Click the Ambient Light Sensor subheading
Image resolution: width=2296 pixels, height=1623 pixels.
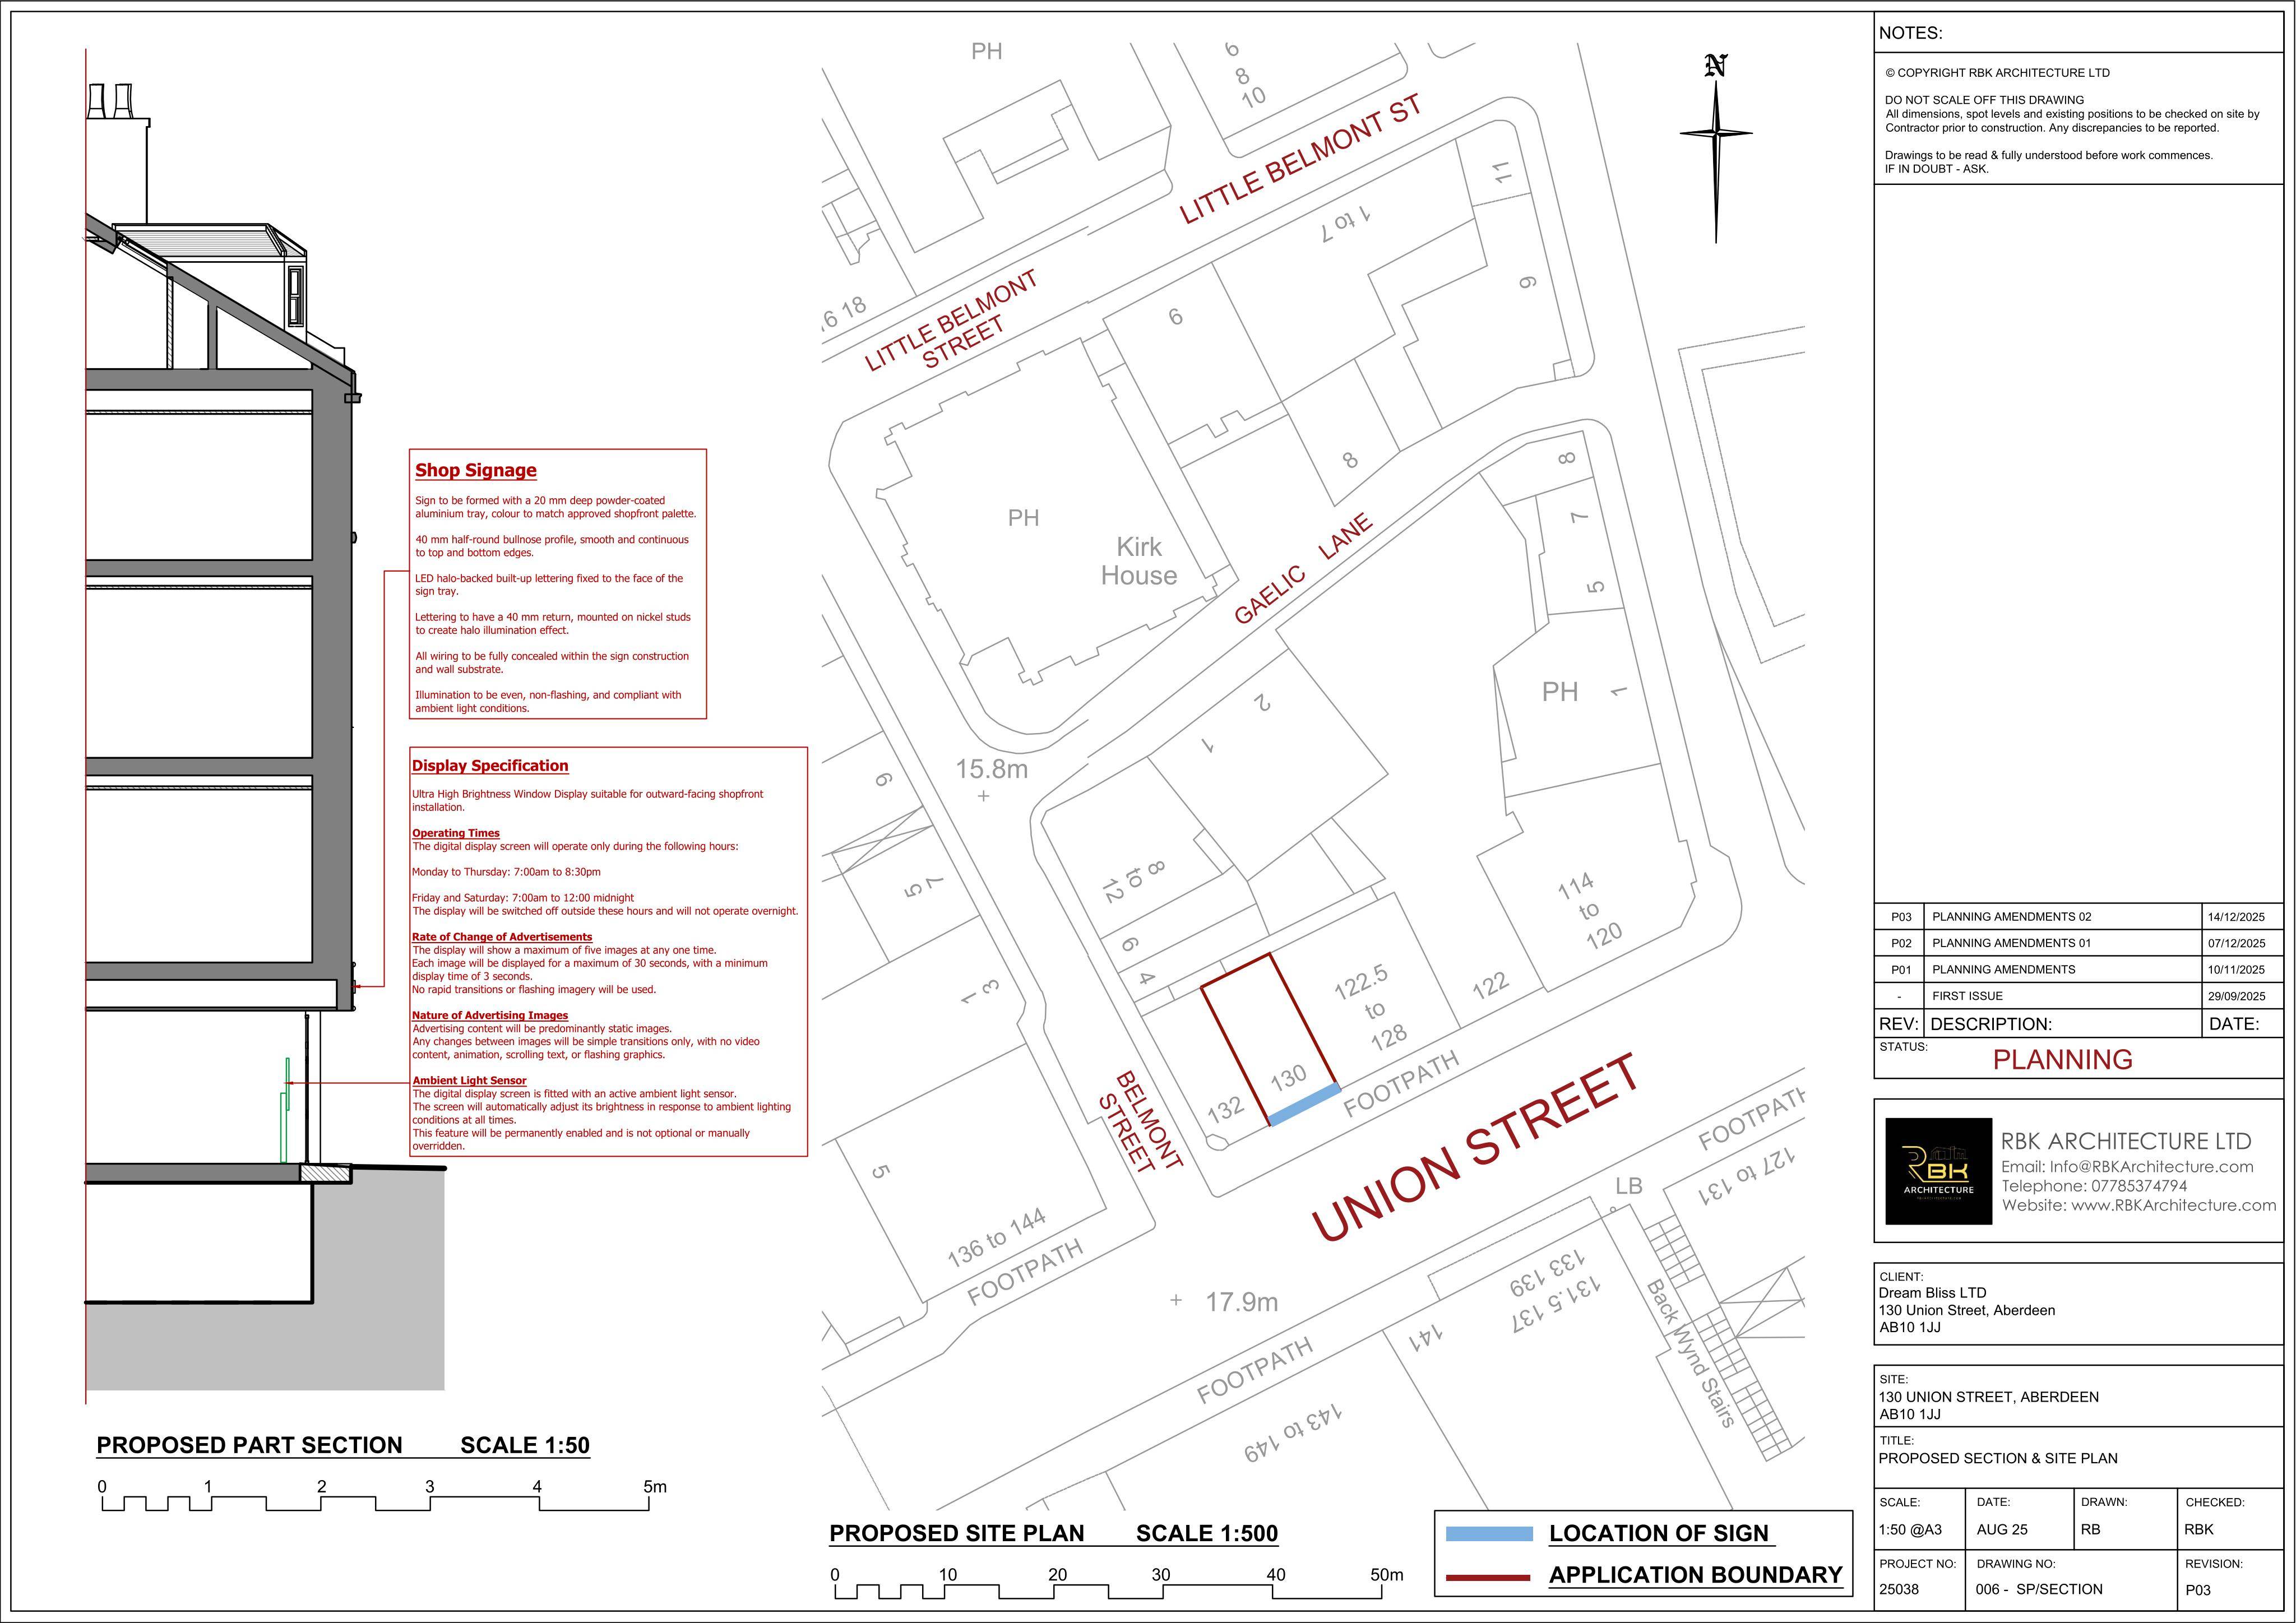click(x=469, y=1080)
